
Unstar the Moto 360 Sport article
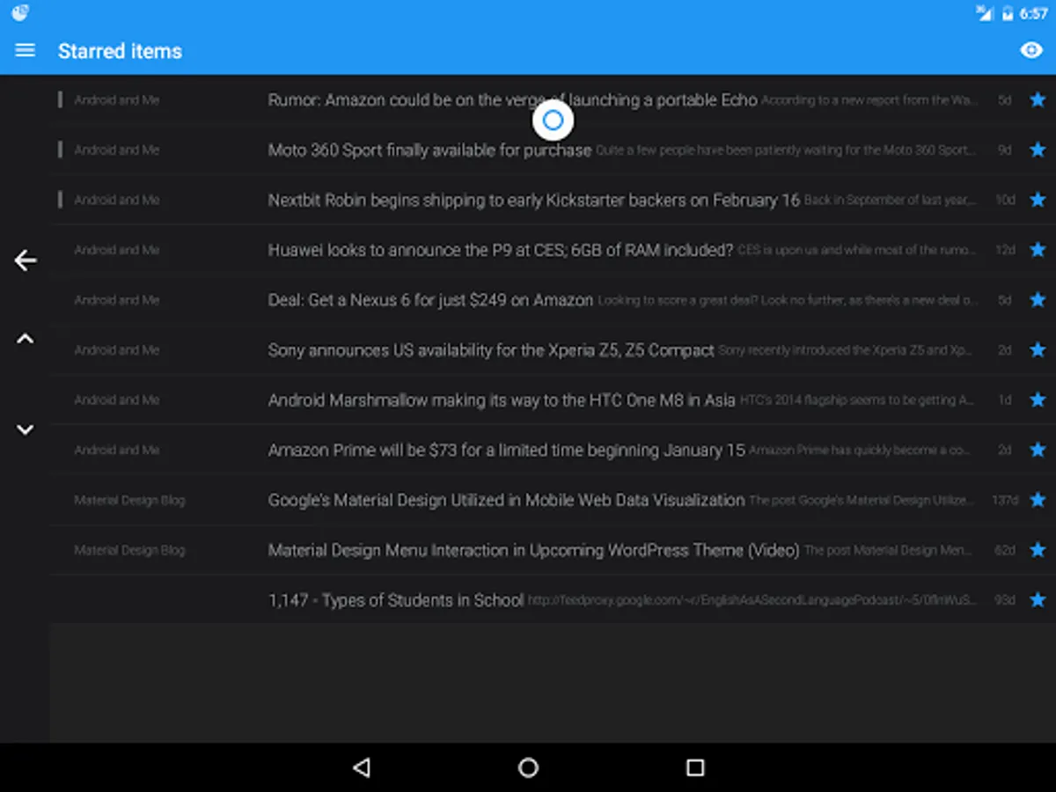pyautogui.click(x=1038, y=150)
